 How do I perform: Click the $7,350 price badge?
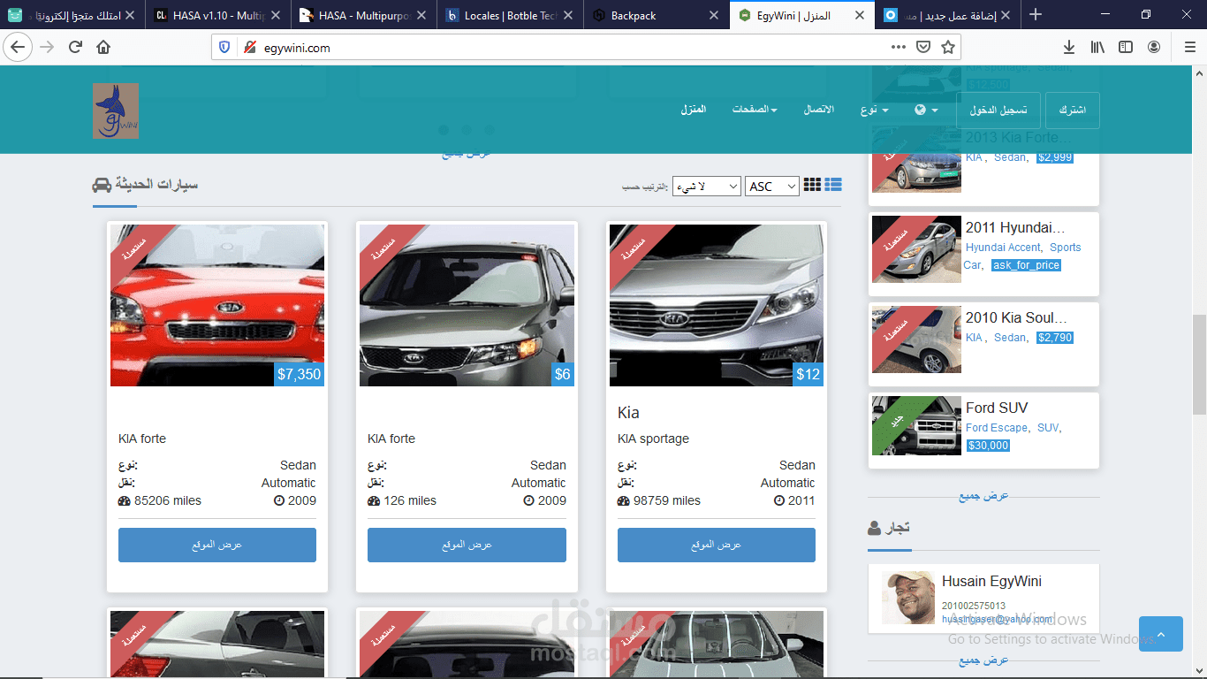pos(299,374)
